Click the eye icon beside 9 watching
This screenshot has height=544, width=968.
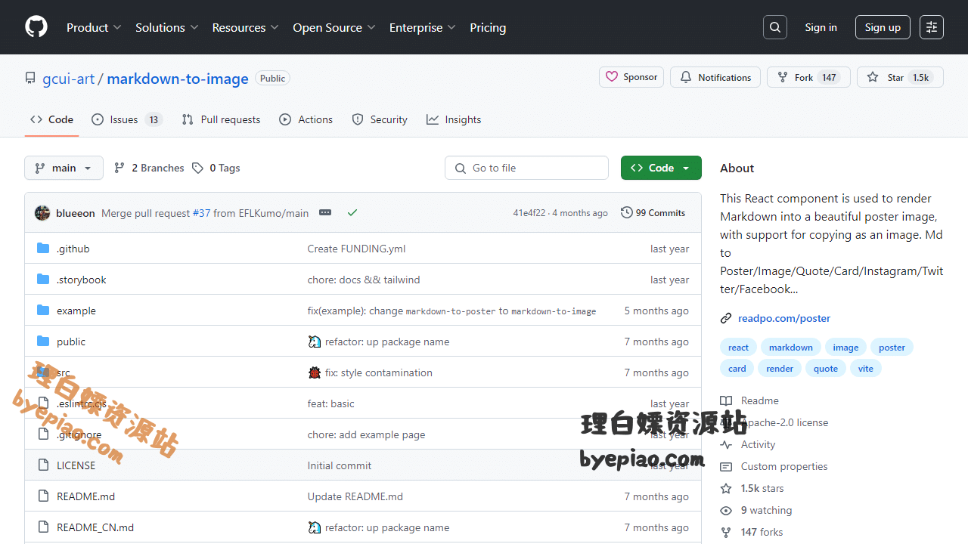pyautogui.click(x=726, y=510)
